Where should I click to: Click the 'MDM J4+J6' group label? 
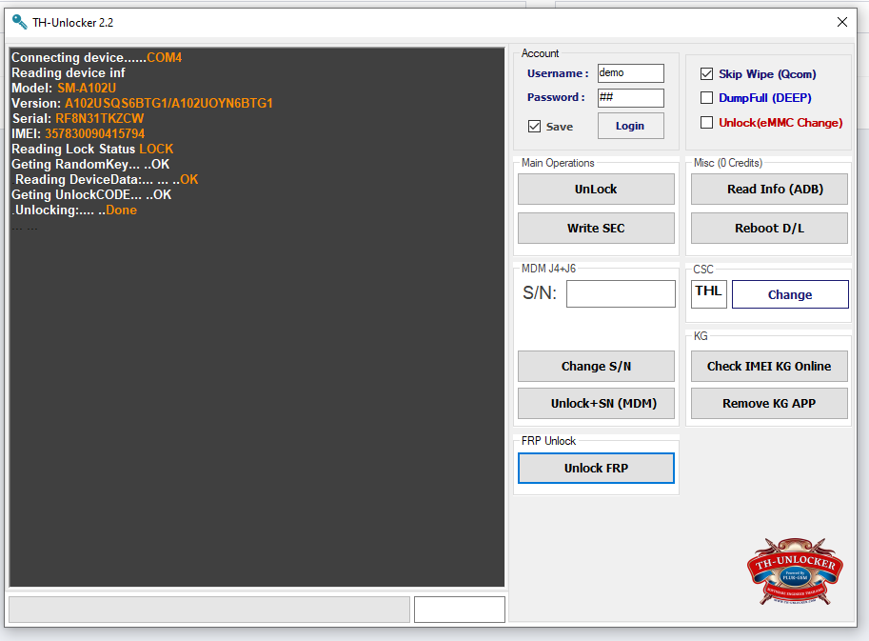pyautogui.click(x=548, y=269)
